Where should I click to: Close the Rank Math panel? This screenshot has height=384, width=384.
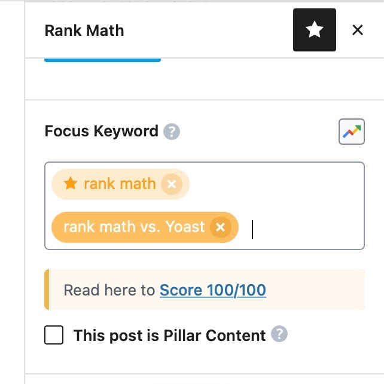pyautogui.click(x=358, y=30)
